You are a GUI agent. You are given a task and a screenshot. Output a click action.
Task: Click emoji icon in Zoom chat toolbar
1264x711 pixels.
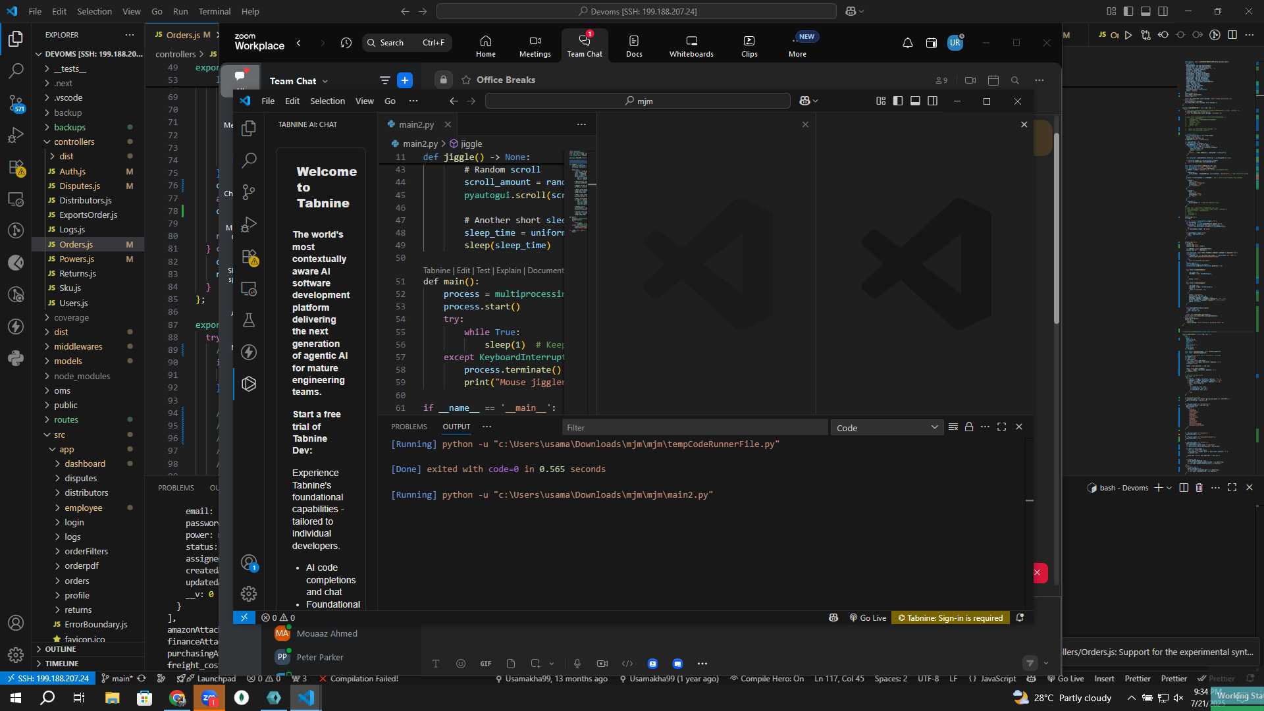tap(461, 664)
